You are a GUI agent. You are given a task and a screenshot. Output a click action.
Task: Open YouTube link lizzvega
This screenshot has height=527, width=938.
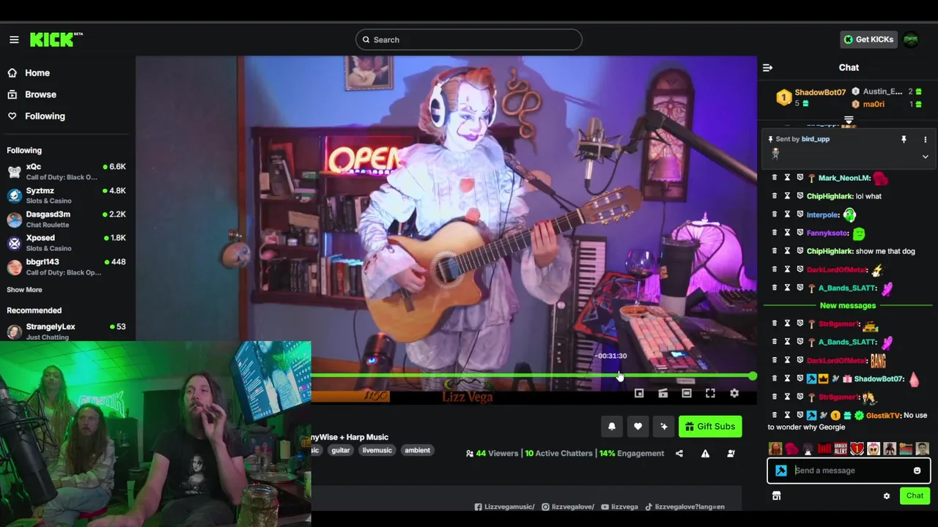click(620, 507)
